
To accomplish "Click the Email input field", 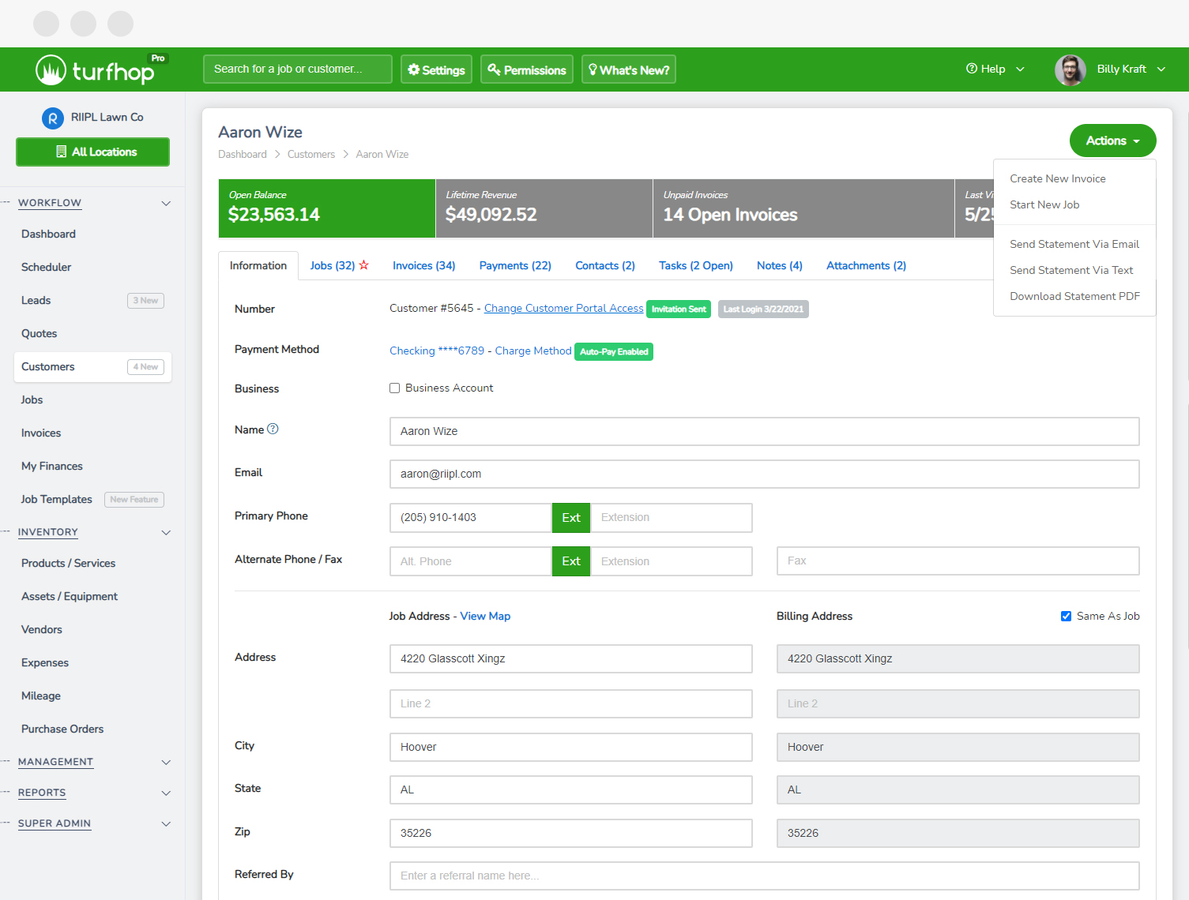I will 764,474.
